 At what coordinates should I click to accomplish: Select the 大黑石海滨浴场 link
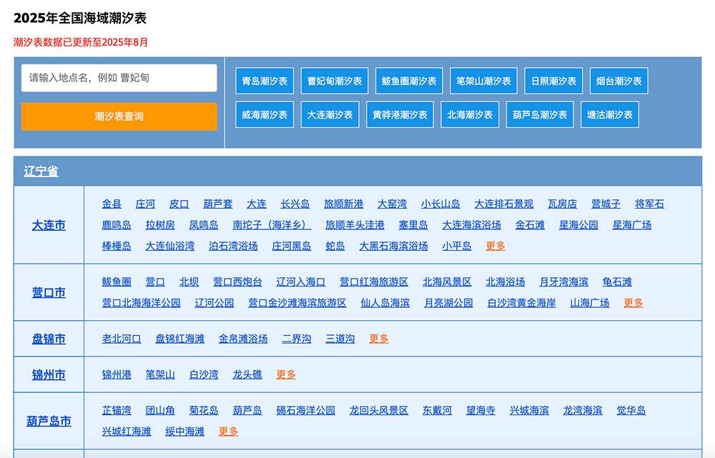393,246
